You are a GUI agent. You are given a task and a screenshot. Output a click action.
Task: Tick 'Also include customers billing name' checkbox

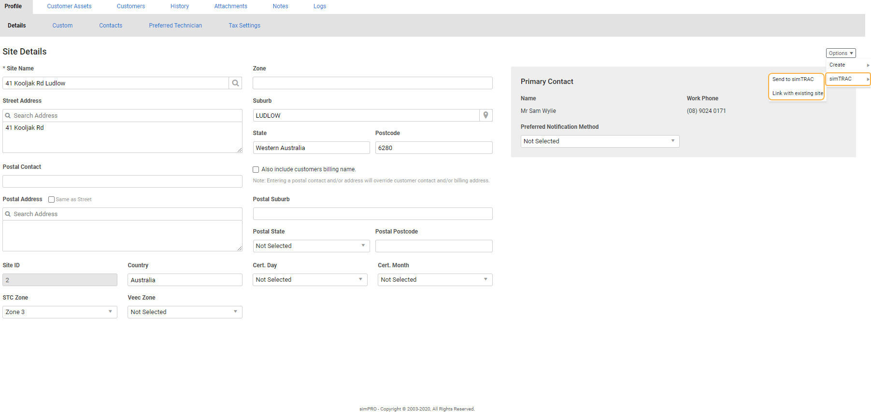tap(256, 169)
